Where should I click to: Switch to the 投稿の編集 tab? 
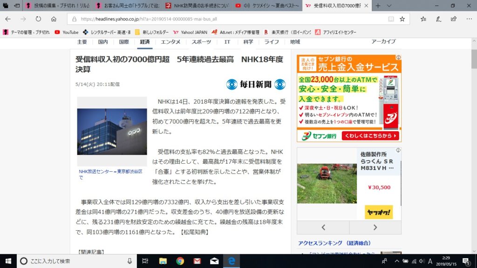[57, 6]
